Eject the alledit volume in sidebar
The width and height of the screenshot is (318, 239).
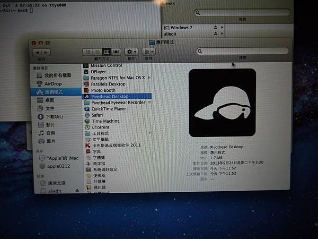pos(77,191)
